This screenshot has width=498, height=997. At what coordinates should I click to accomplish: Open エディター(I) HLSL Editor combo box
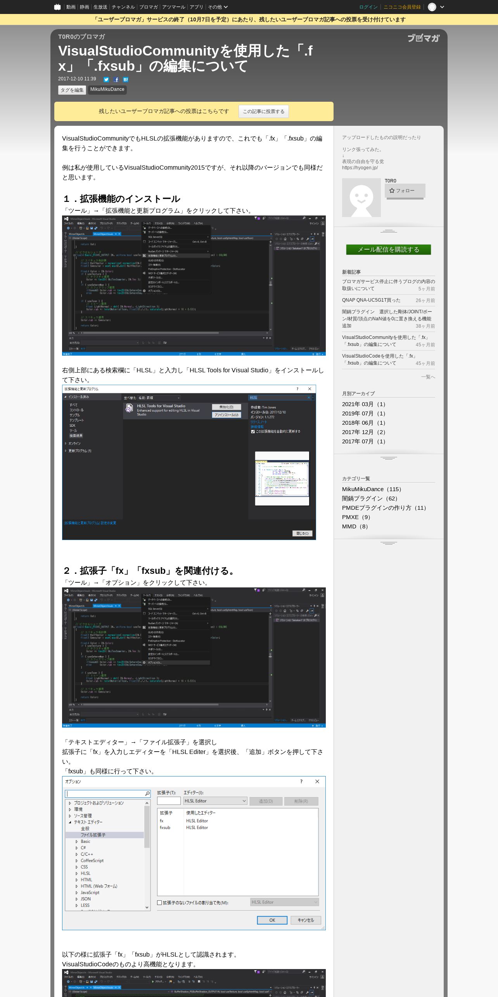pyautogui.click(x=215, y=801)
